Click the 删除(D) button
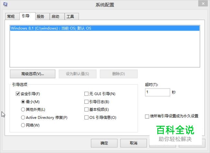This screenshot has height=153, width=210. pos(119,74)
